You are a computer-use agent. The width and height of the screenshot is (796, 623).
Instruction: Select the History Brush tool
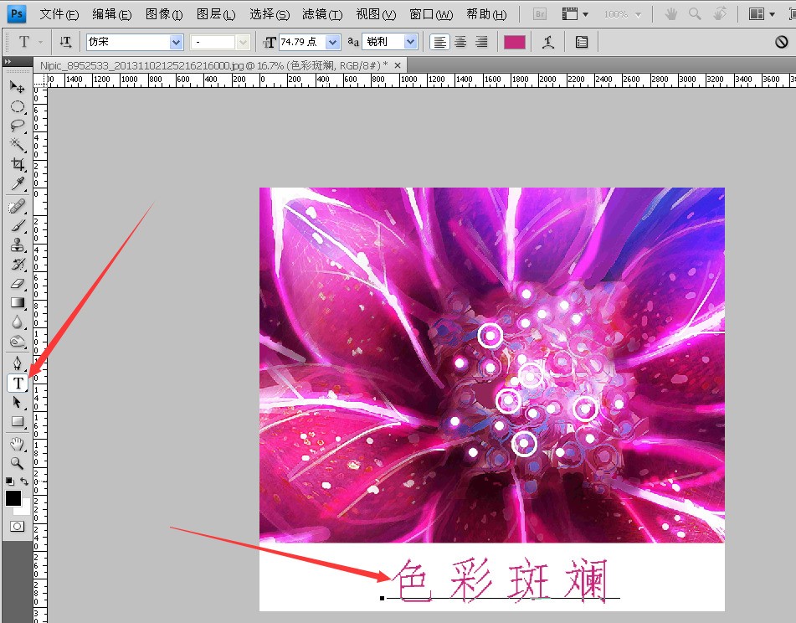[18, 265]
